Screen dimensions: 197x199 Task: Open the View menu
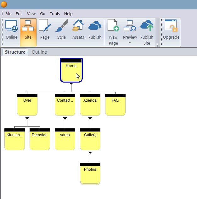pos(31,13)
